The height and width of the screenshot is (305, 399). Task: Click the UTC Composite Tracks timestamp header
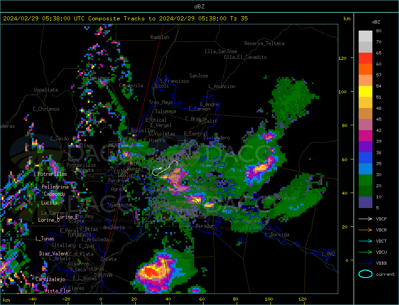pyautogui.click(x=125, y=19)
